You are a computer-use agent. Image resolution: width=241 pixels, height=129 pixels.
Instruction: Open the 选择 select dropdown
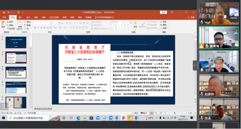point(164,28)
